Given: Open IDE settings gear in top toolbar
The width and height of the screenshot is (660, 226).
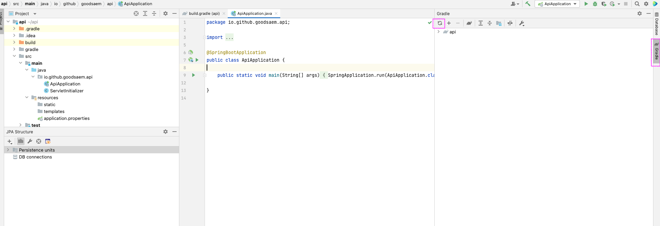Looking at the screenshot, I should click(x=646, y=4).
